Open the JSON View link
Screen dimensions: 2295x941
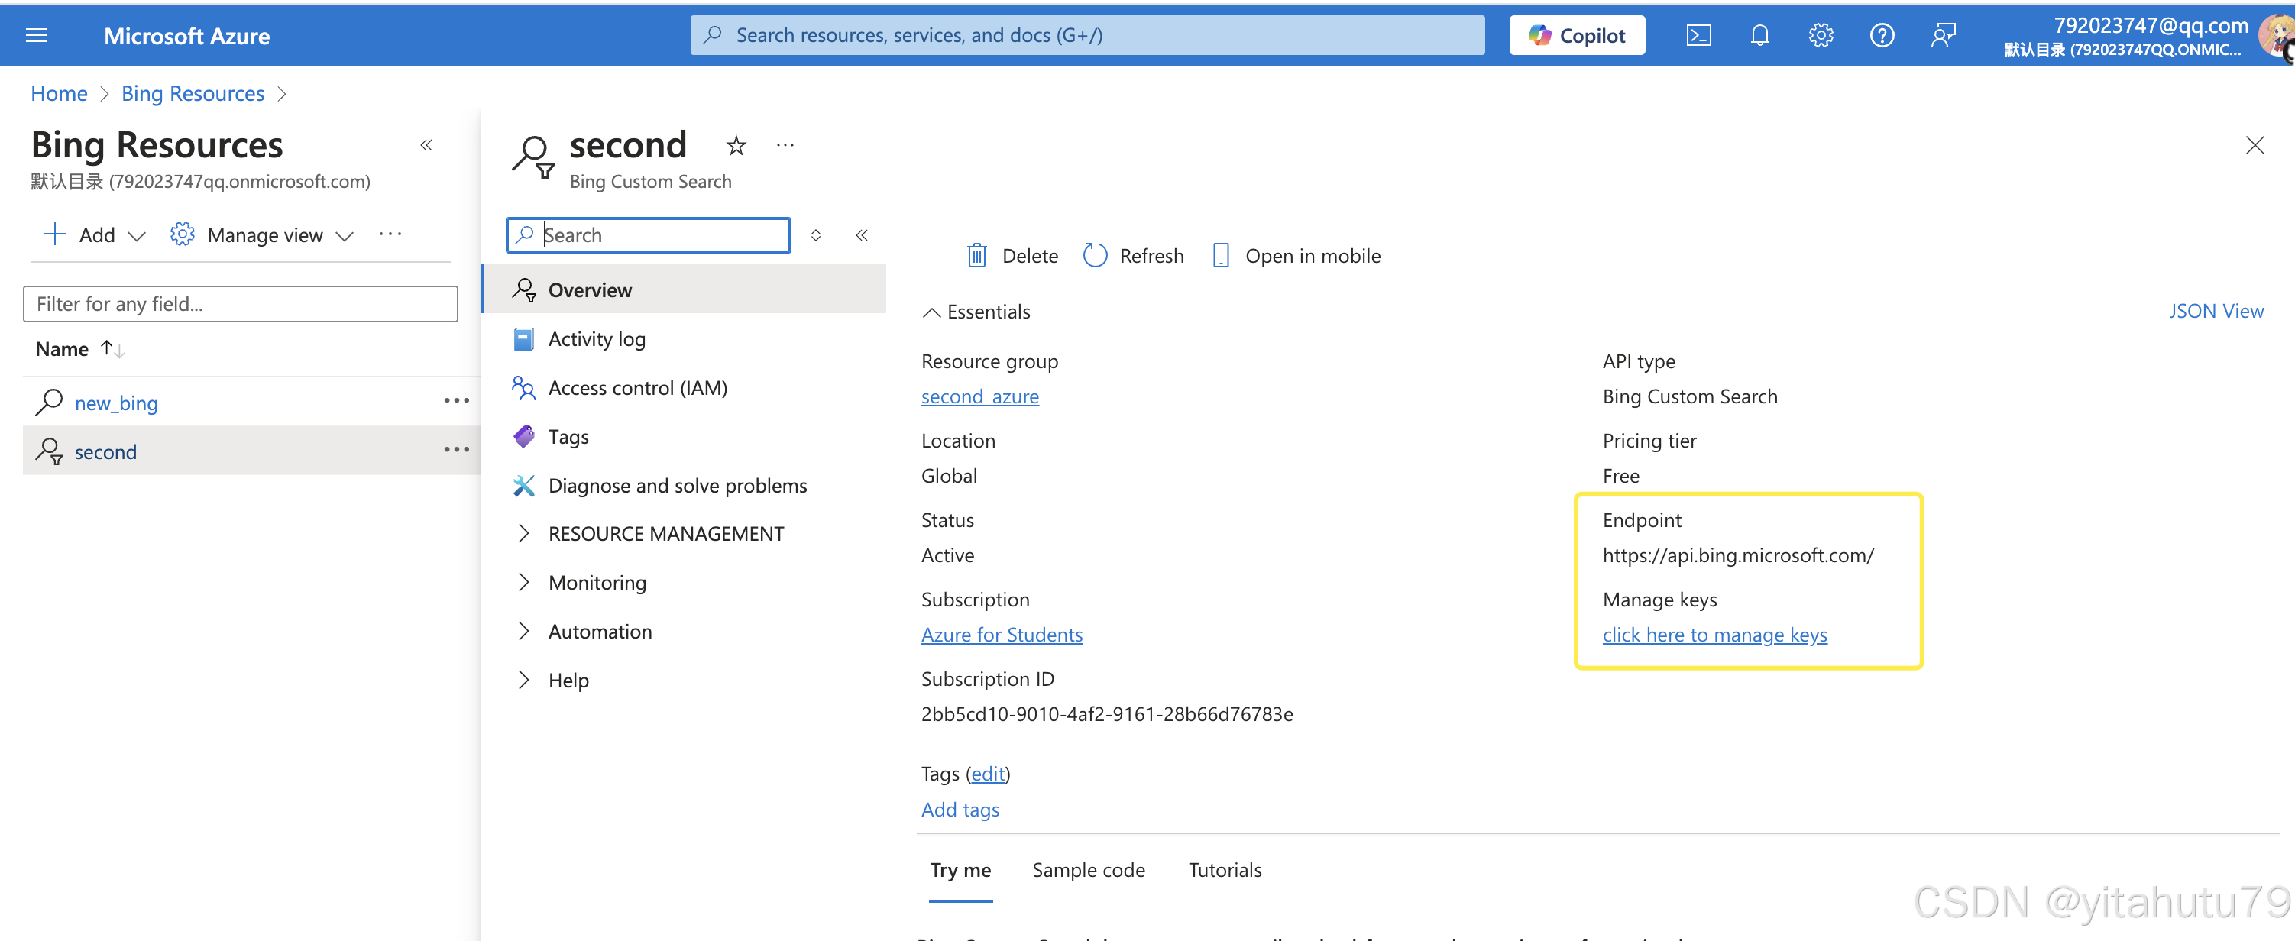(x=2215, y=311)
